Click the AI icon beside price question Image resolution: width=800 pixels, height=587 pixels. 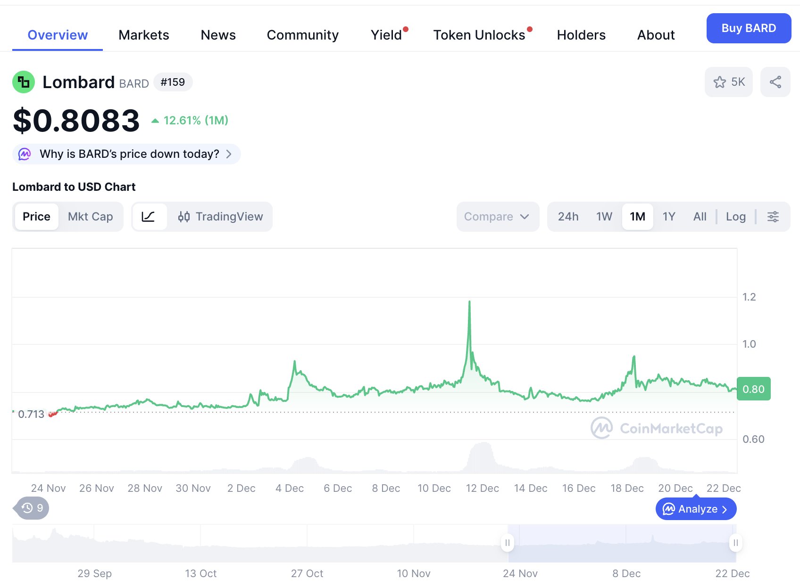(25, 154)
